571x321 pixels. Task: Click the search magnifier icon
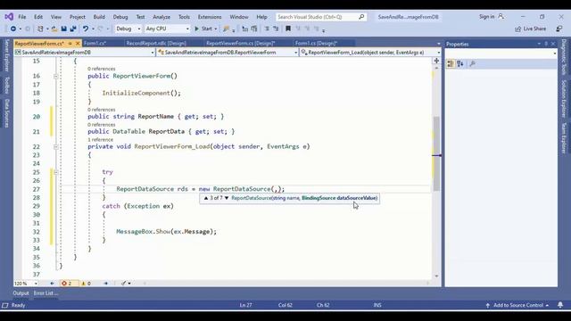click(361, 17)
